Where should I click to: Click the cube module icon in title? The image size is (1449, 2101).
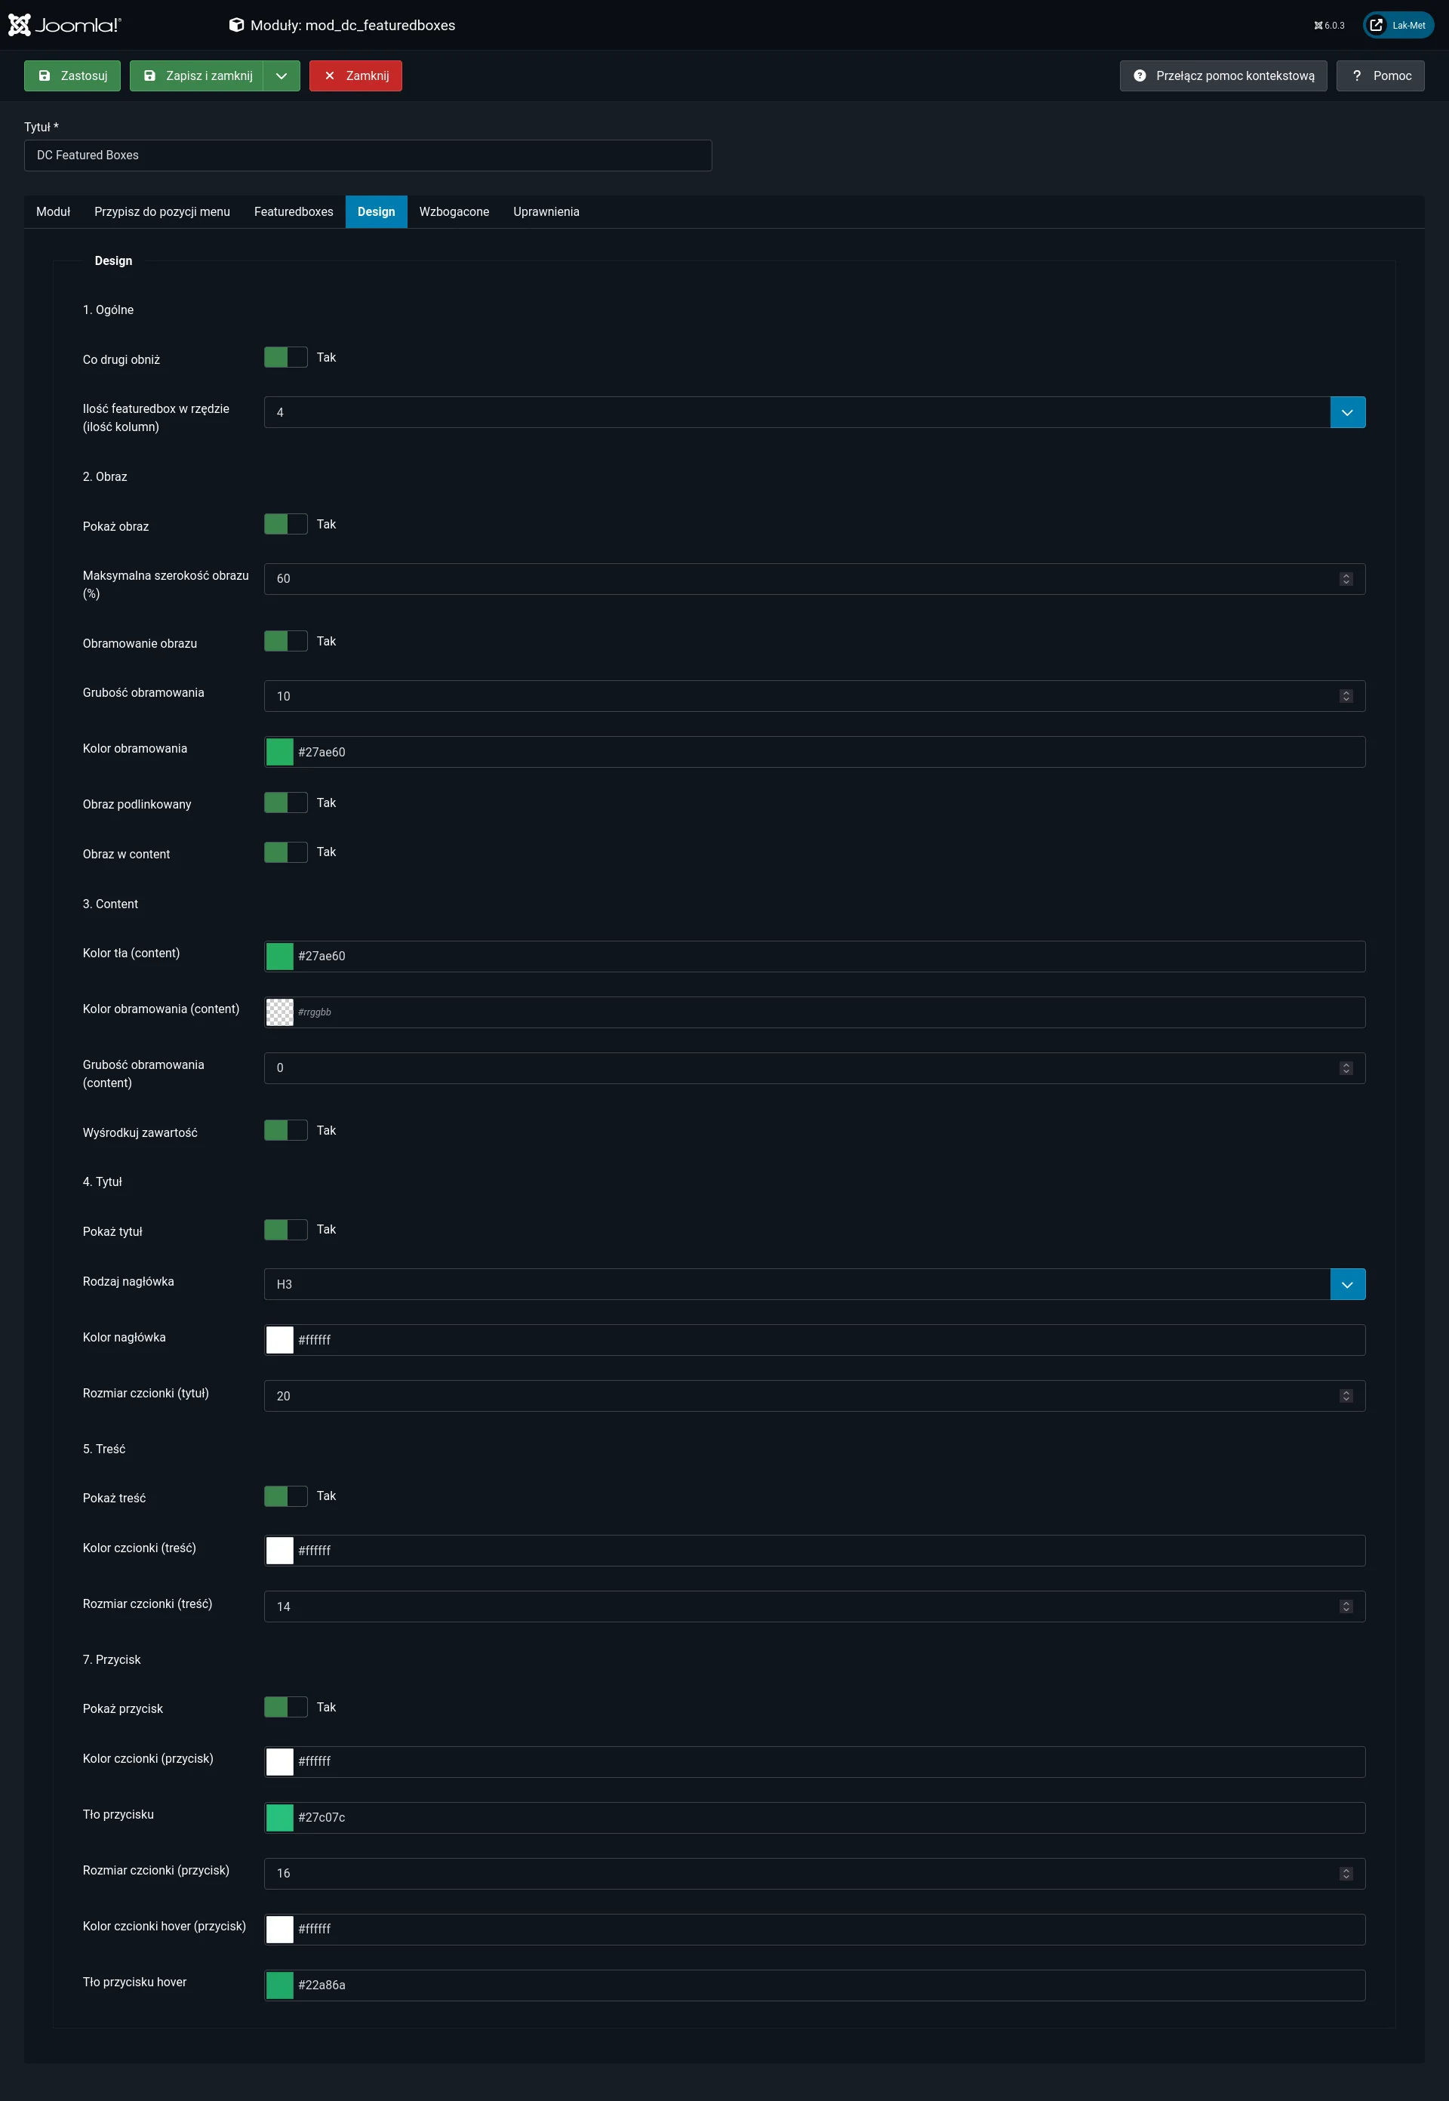[x=236, y=26]
